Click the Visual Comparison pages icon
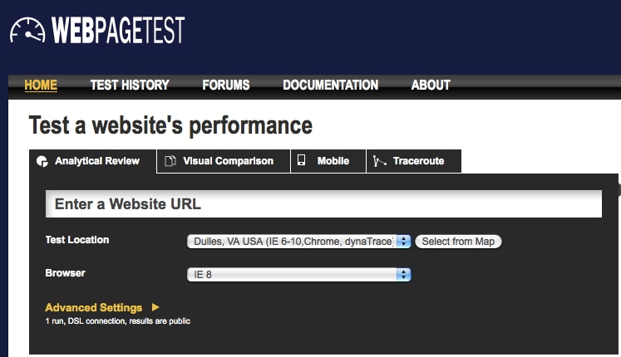 pyautogui.click(x=170, y=161)
